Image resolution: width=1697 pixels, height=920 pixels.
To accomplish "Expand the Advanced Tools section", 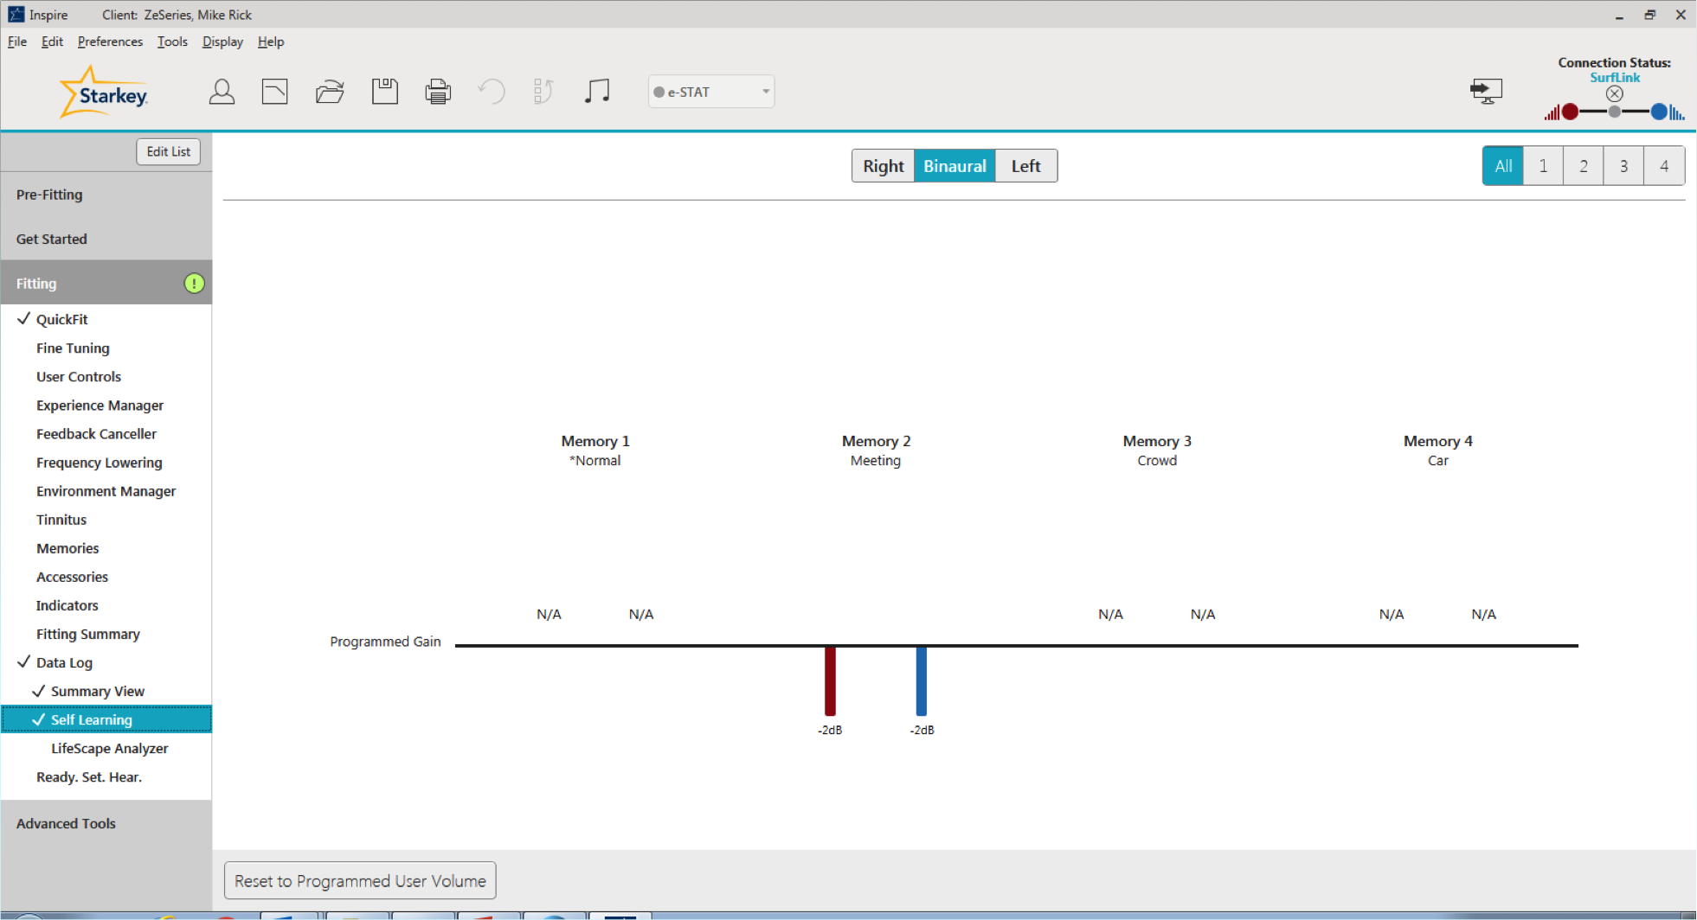I will (106, 823).
